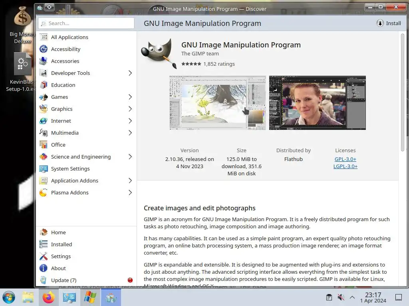The width and height of the screenshot is (409, 306).
Task: Click the Science and Engineering icon
Action: 44,157
